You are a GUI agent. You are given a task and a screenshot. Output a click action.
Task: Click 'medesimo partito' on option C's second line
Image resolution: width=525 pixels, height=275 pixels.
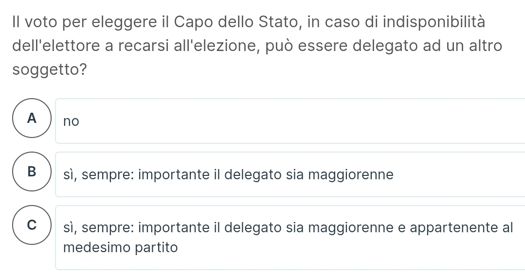pyautogui.click(x=121, y=247)
